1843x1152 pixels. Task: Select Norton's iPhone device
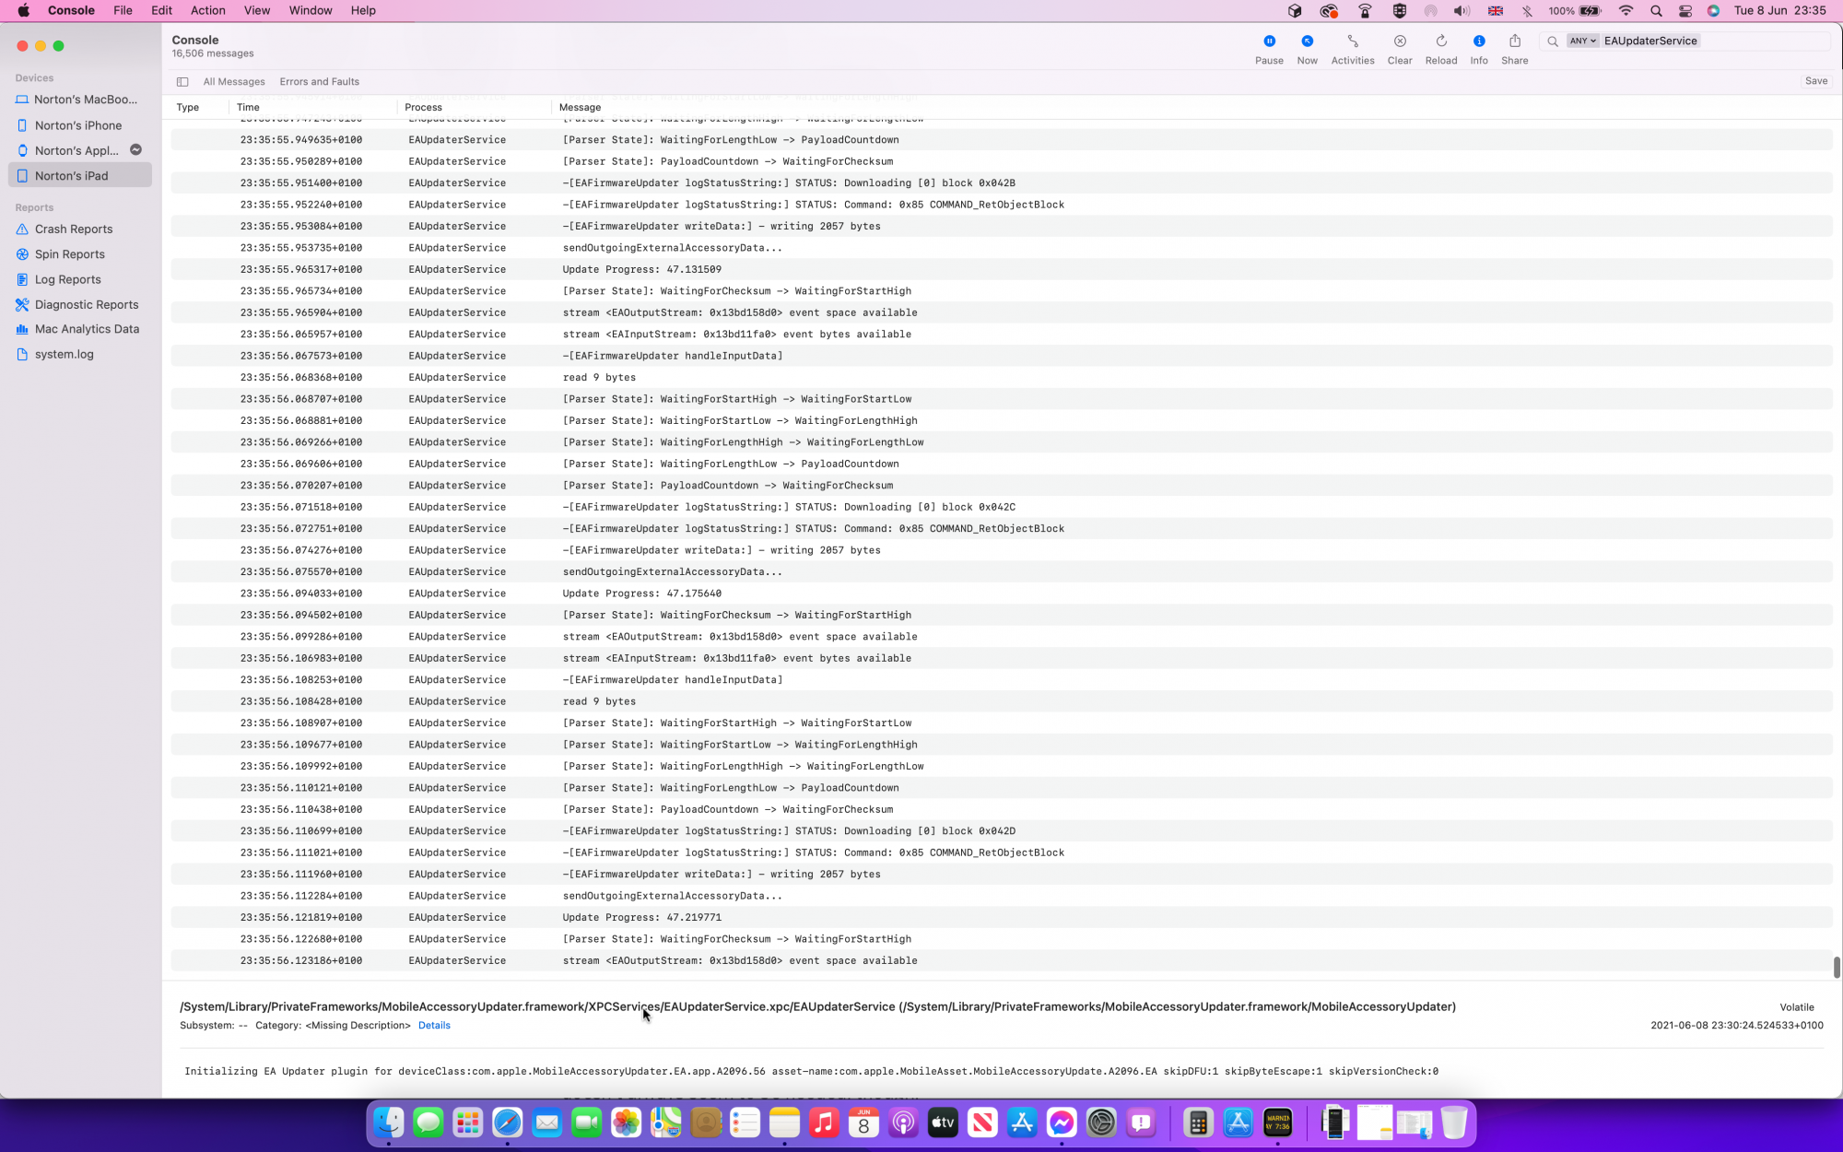[x=77, y=125]
